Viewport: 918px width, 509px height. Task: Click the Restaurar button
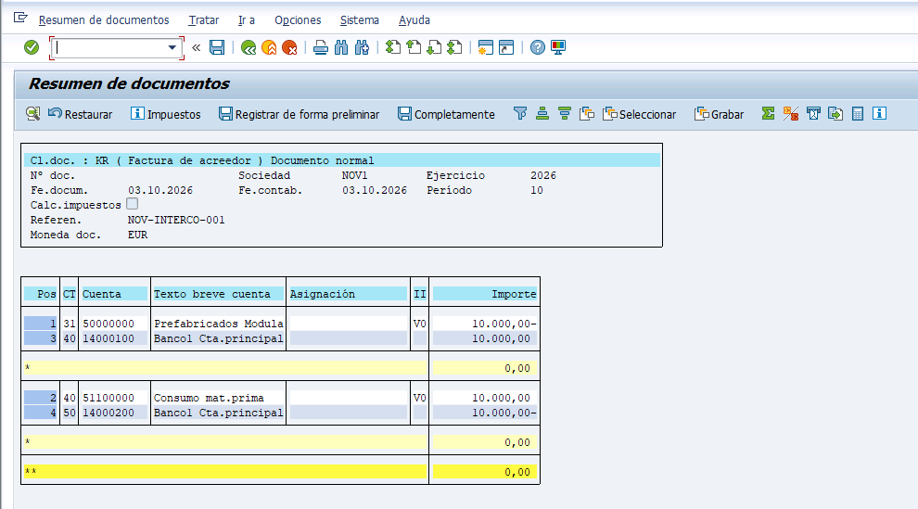[x=80, y=114]
